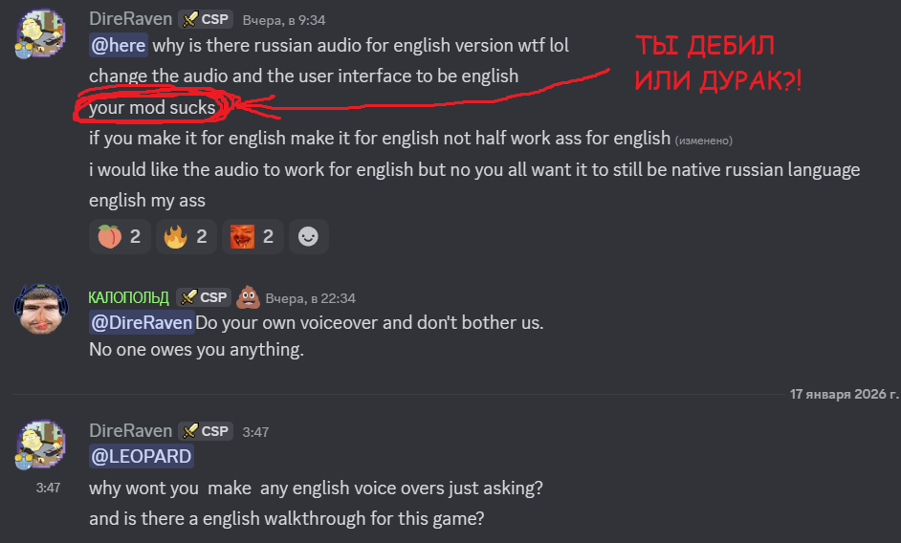
Task: Click the КАЛОПОЛЬД username
Action: [129, 297]
